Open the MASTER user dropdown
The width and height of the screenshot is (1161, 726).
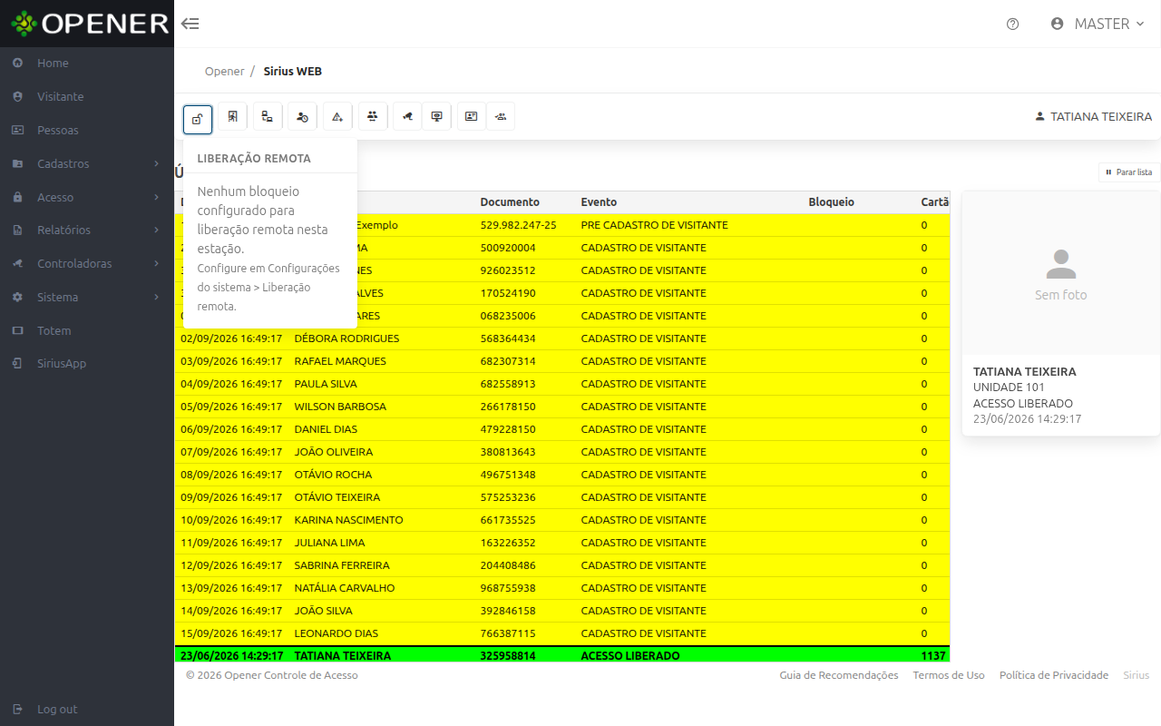coord(1098,25)
